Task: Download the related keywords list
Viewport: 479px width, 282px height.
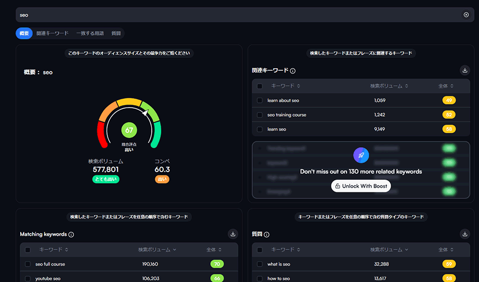Action: tap(465, 70)
